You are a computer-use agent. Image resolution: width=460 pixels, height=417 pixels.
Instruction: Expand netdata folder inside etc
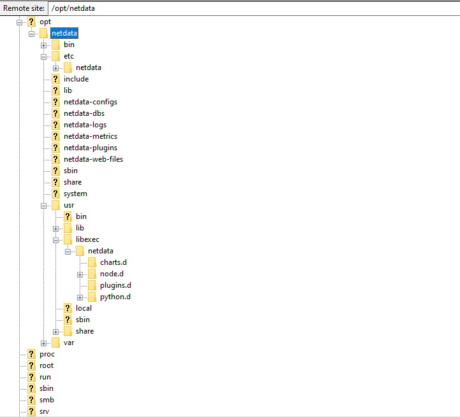pos(55,68)
